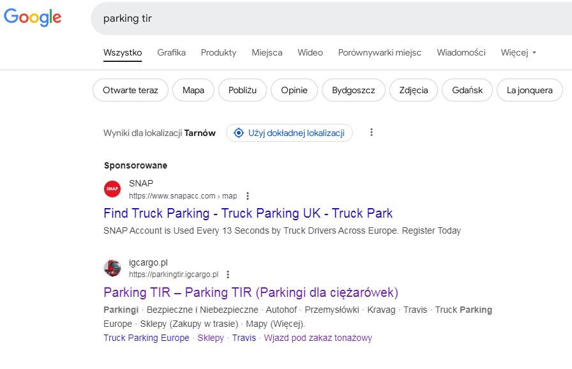572x369 pixels.
Task: Follow the Wjazd pod zakaz tonażowy sitelink
Action: (x=318, y=338)
